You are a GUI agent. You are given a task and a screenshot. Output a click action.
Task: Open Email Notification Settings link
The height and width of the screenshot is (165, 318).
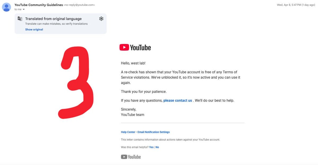[153, 132]
